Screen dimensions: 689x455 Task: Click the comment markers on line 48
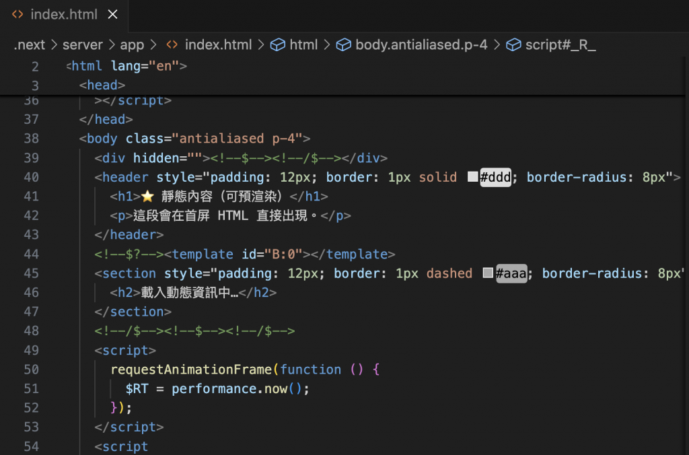pos(194,331)
